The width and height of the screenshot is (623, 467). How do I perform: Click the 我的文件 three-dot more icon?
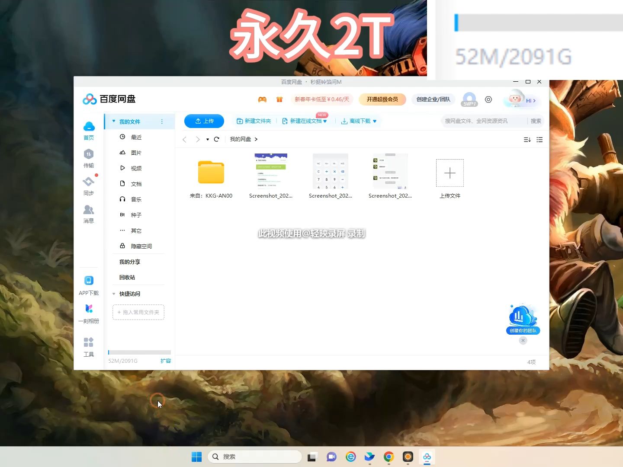click(x=162, y=122)
